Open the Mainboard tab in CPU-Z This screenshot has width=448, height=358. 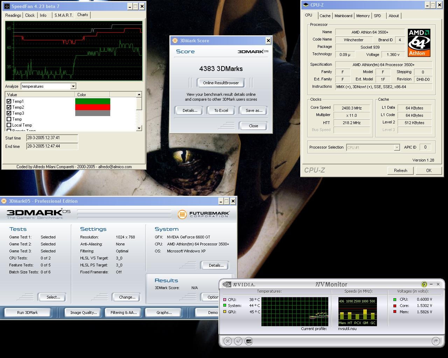tap(343, 16)
